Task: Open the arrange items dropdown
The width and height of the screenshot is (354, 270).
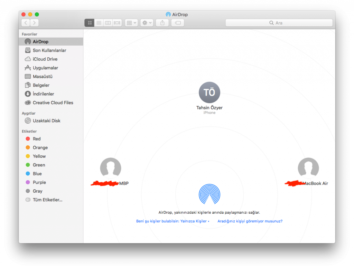Action: click(131, 23)
